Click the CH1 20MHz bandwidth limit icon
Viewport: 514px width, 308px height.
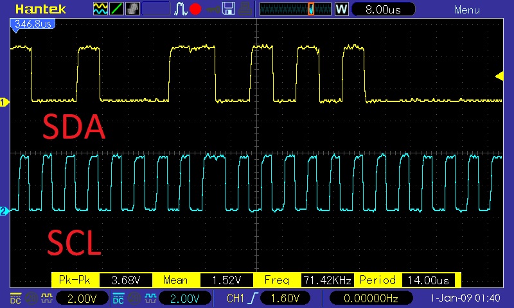tap(31, 298)
